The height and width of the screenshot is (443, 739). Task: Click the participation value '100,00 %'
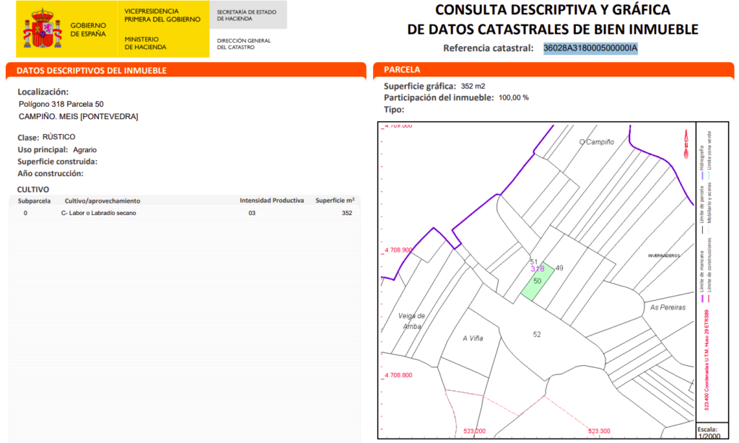click(514, 97)
